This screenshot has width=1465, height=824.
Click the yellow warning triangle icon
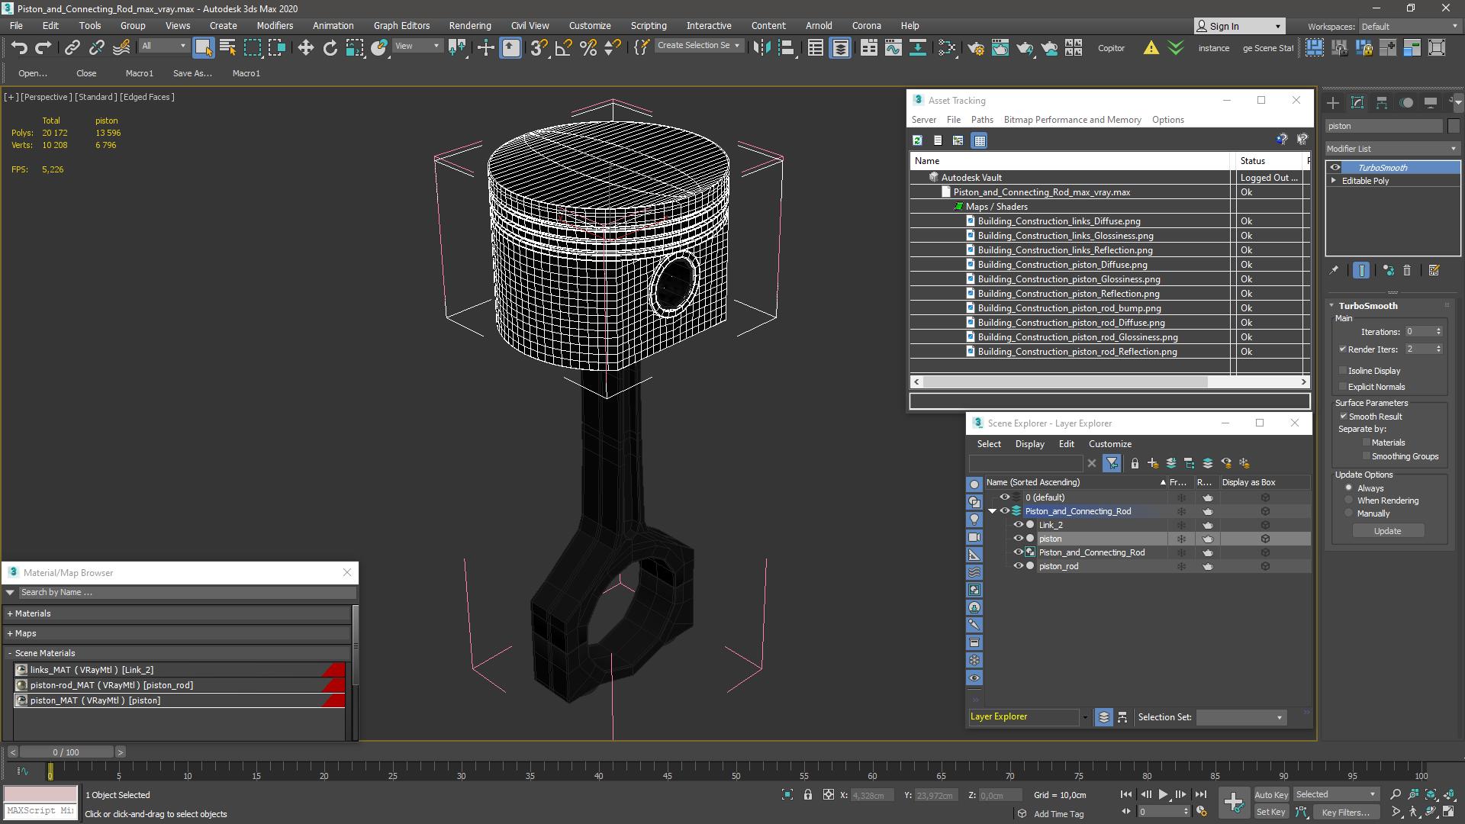[x=1151, y=47]
